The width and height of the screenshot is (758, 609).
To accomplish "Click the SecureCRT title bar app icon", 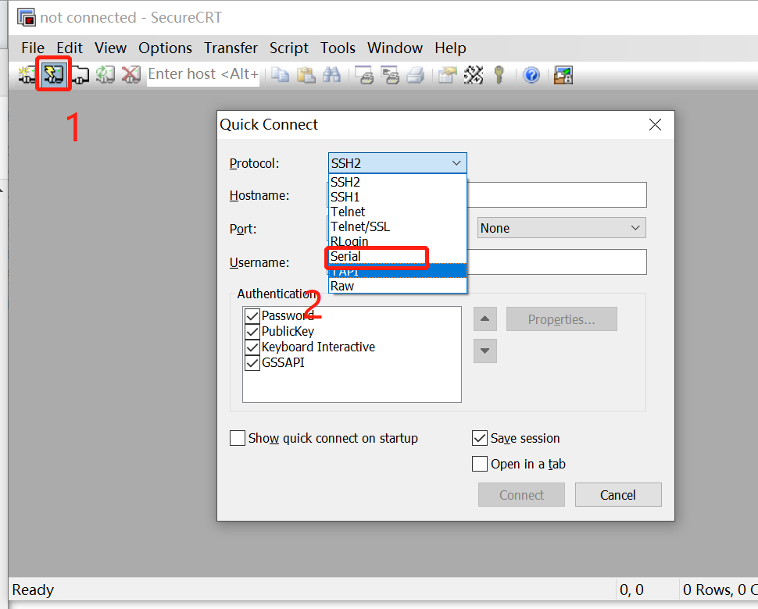I will tap(27, 17).
